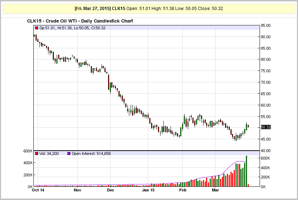Viewport: 298px width, 200px height.
Task: Click the 'Dec' date axis label
Action: pyautogui.click(x=111, y=190)
